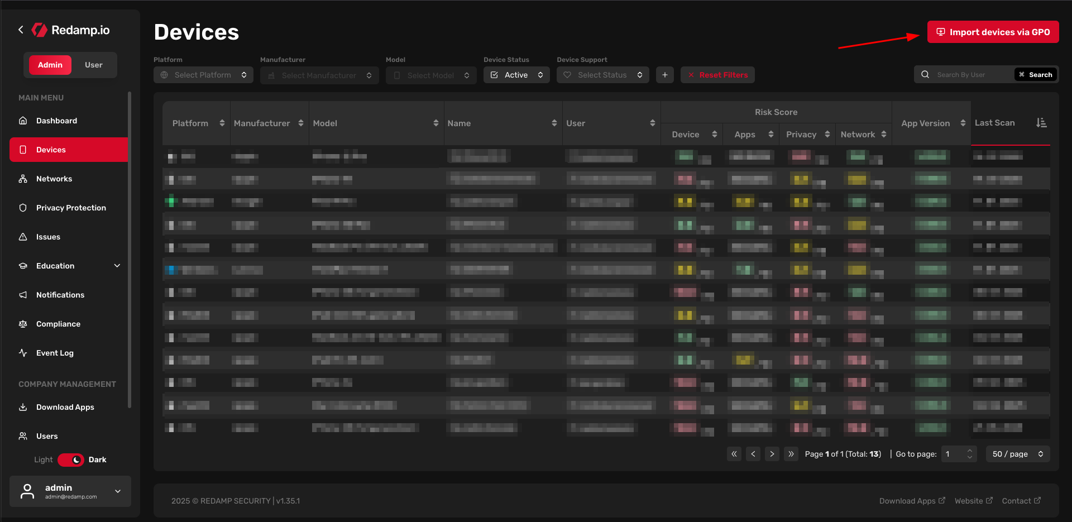Increase the Go to page stepper

coord(970,451)
